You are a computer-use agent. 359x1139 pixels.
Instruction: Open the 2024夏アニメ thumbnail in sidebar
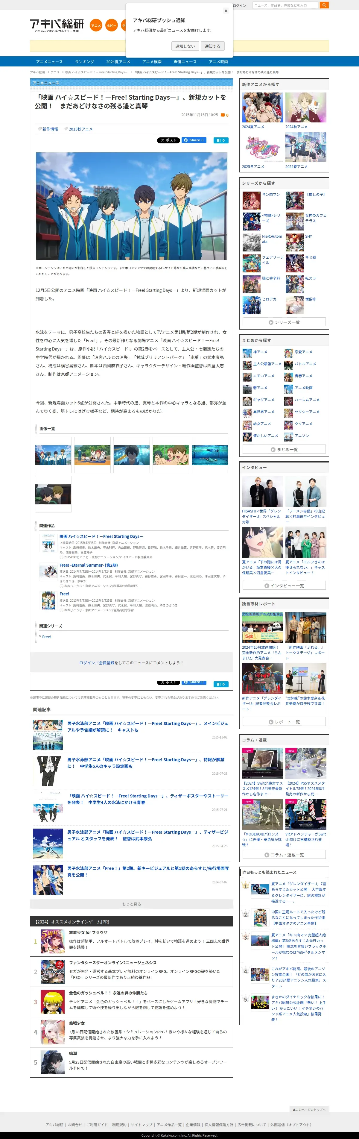[x=262, y=107]
